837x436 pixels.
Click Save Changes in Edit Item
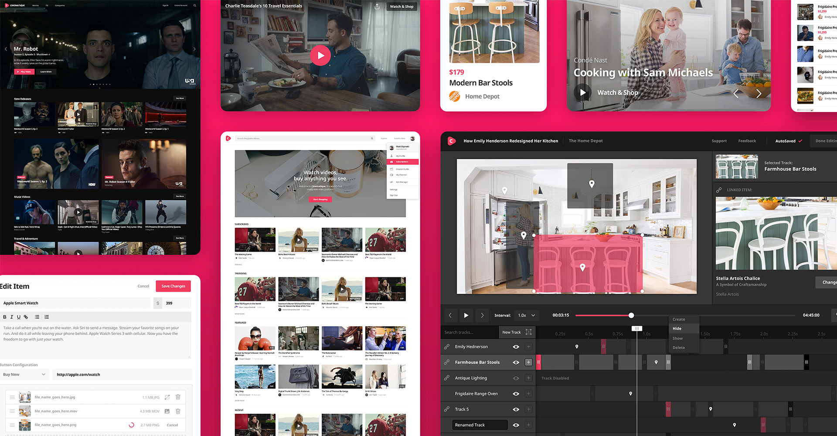(x=174, y=286)
